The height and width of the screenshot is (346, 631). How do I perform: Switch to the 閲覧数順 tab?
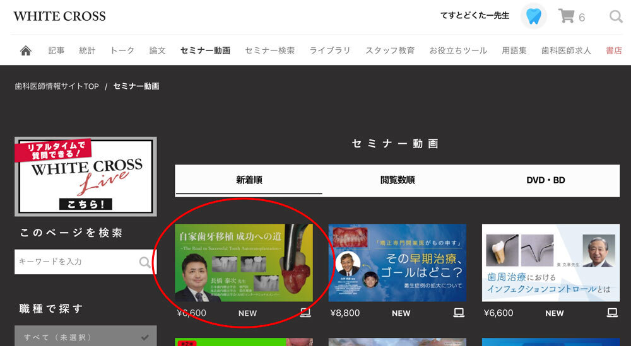(398, 180)
